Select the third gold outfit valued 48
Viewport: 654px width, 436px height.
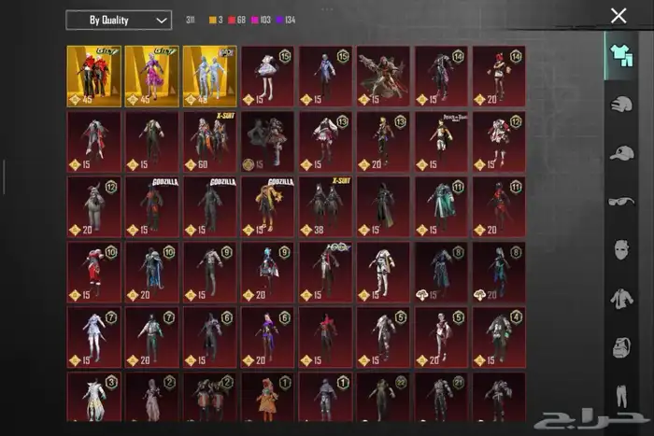pyautogui.click(x=210, y=77)
